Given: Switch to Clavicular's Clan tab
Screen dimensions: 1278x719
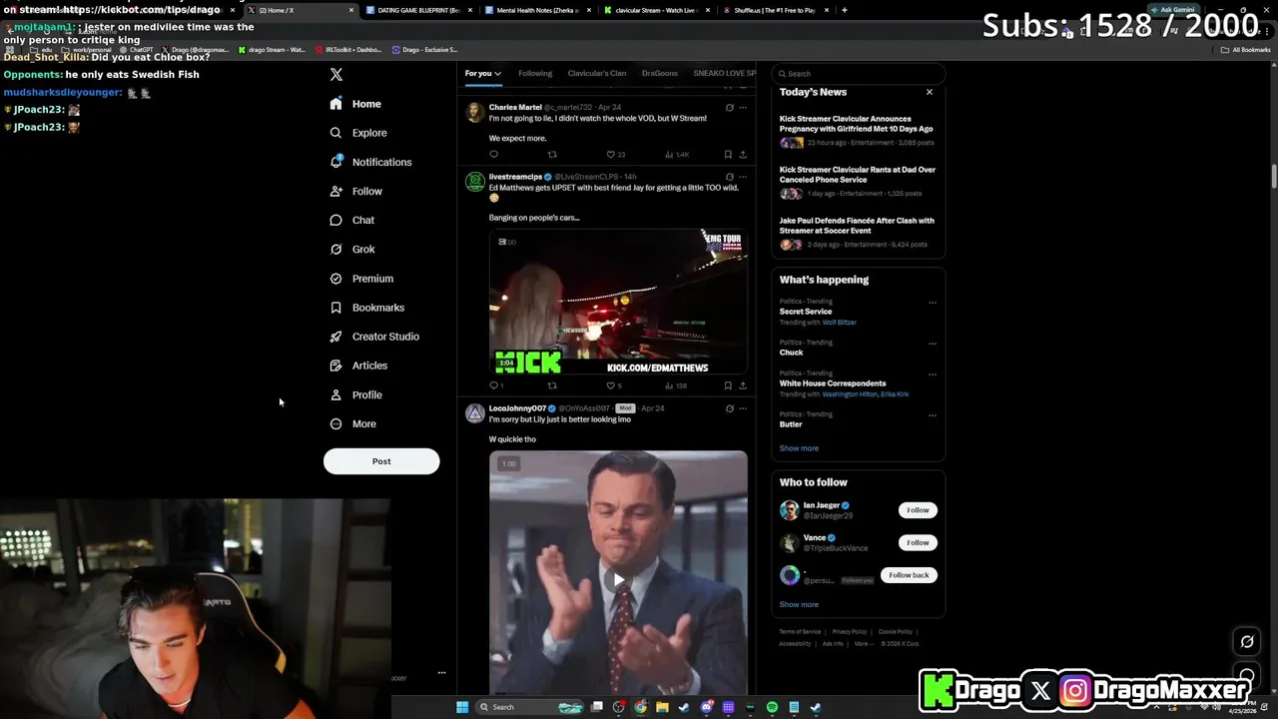Looking at the screenshot, I should (x=597, y=73).
